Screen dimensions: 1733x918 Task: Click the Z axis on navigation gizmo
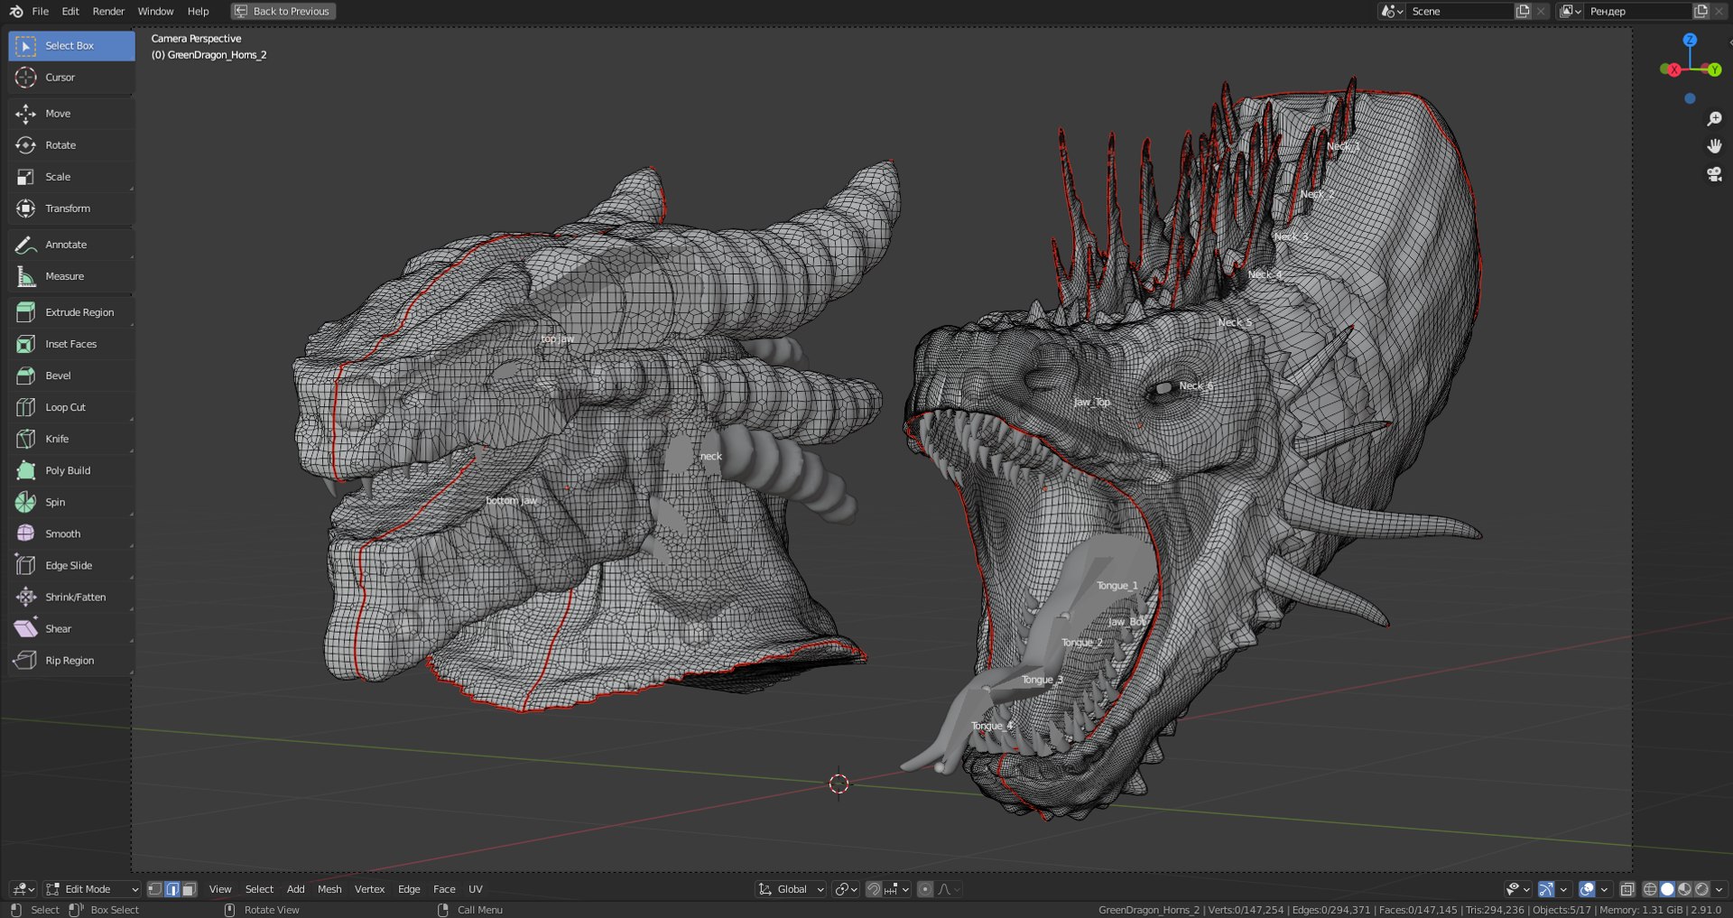1690,40
